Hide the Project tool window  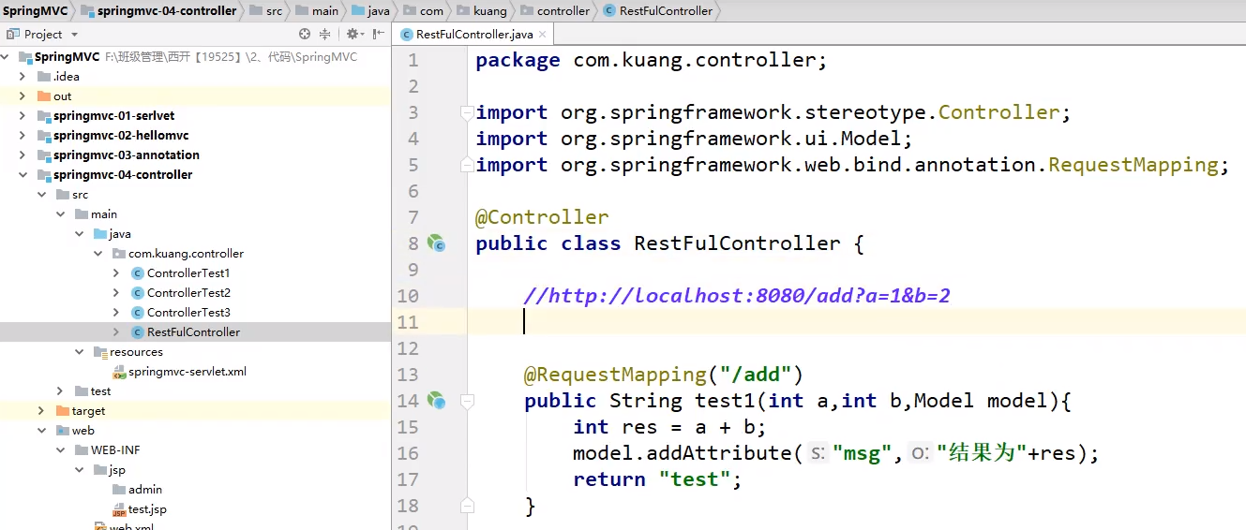tap(378, 34)
